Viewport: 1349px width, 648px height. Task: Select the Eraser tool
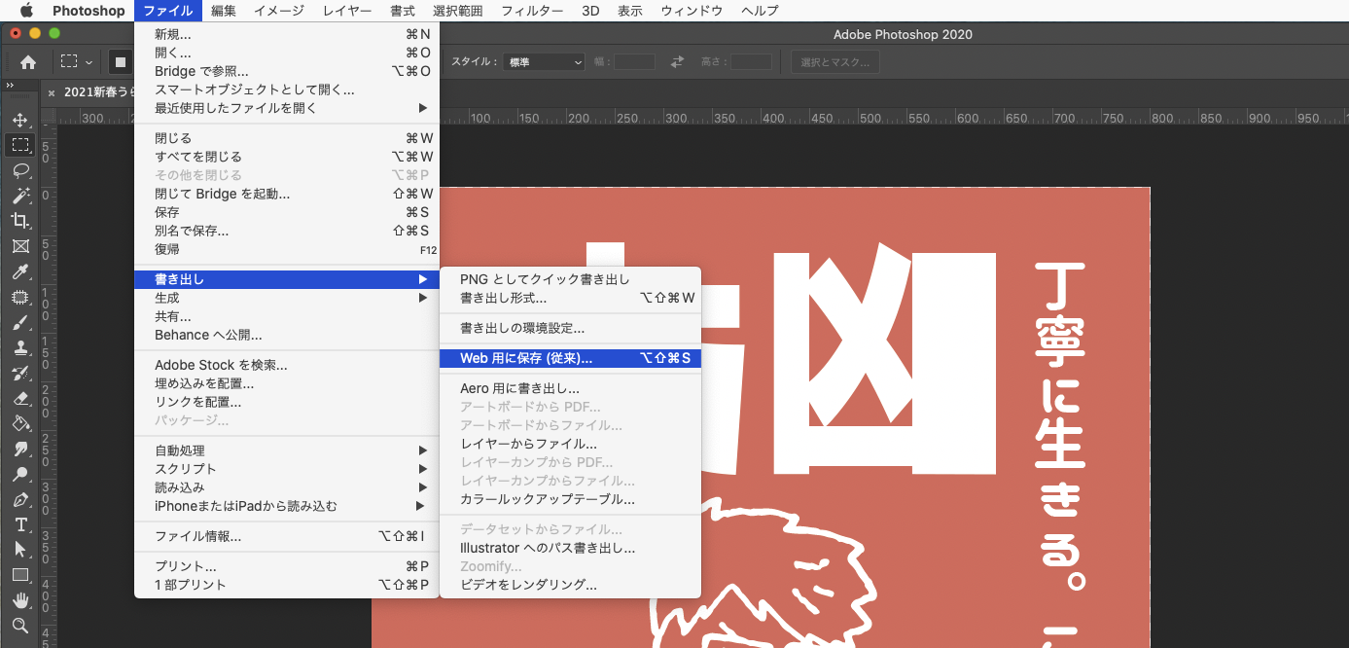[20, 398]
